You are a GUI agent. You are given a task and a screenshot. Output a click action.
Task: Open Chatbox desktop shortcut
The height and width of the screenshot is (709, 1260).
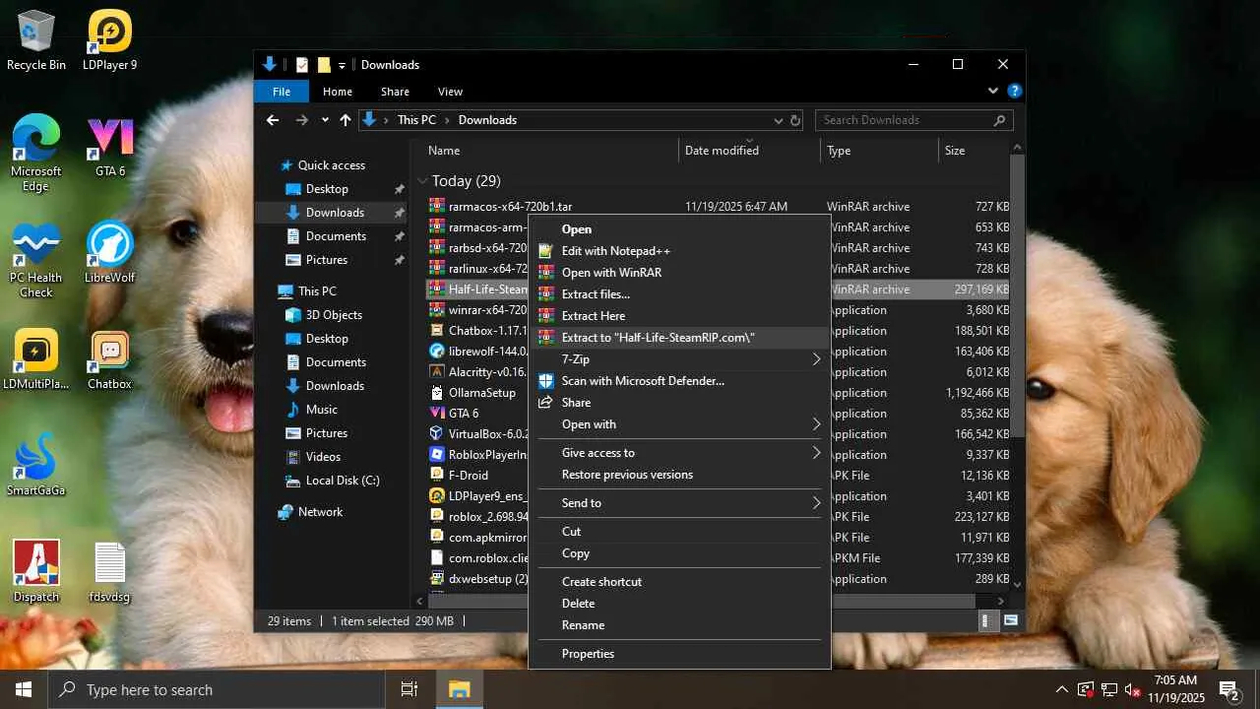[110, 358]
